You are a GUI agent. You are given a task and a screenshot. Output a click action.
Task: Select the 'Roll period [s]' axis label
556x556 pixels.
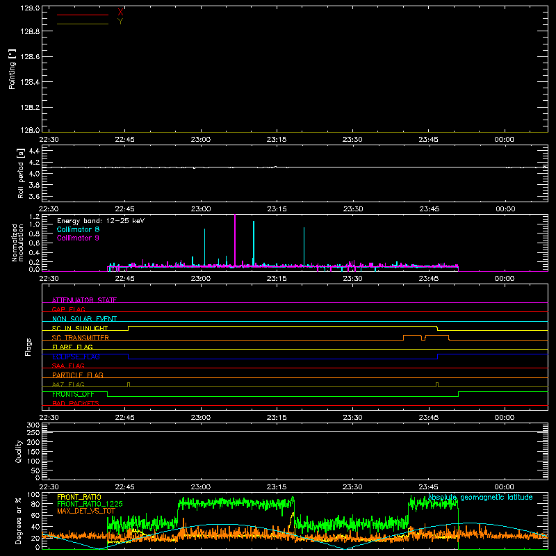[20, 173]
